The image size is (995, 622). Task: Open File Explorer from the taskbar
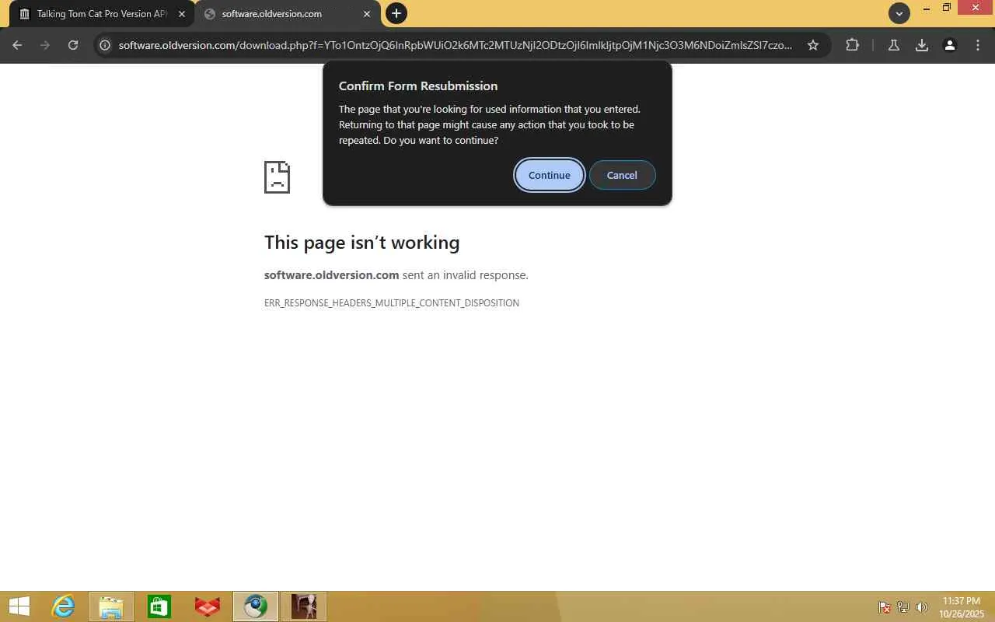click(111, 606)
